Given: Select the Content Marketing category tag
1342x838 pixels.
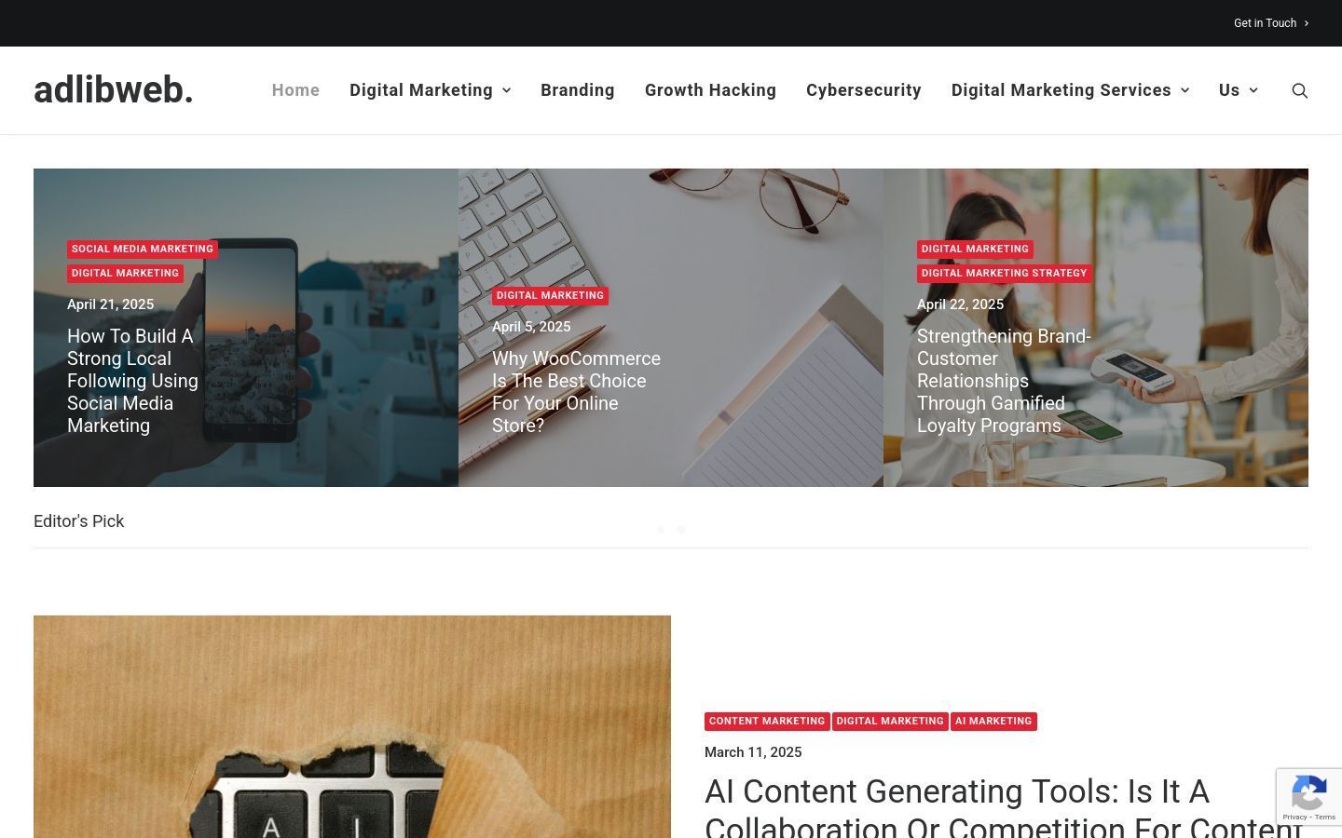Looking at the screenshot, I should (x=767, y=722).
